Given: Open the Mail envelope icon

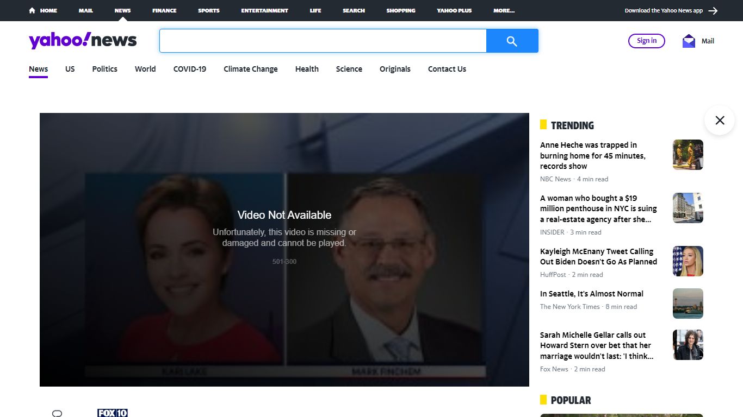Looking at the screenshot, I should click(x=689, y=41).
